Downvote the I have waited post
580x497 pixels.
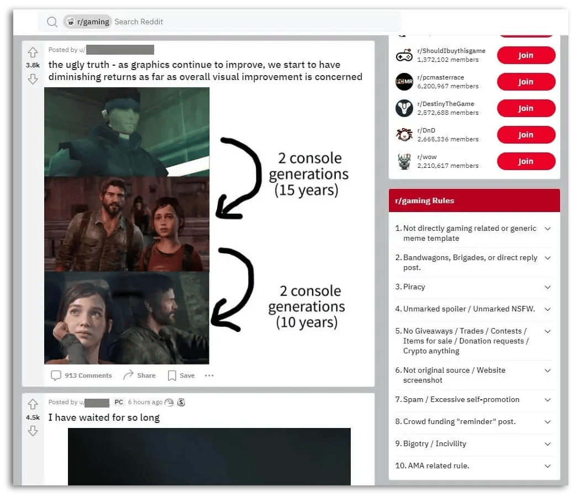click(x=33, y=431)
